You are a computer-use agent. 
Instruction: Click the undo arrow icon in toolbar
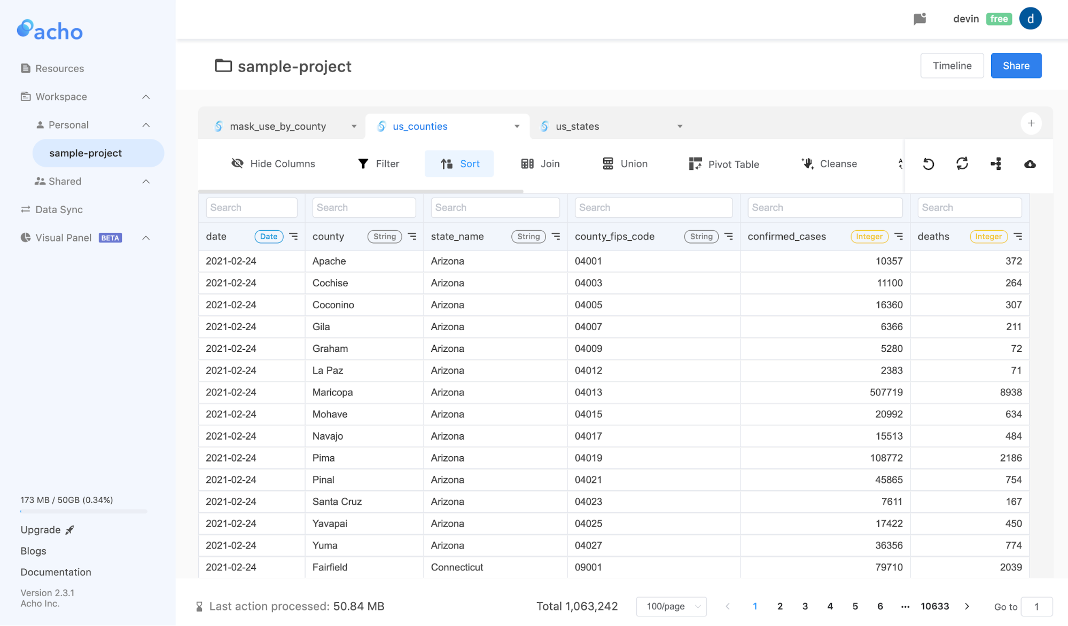929,164
